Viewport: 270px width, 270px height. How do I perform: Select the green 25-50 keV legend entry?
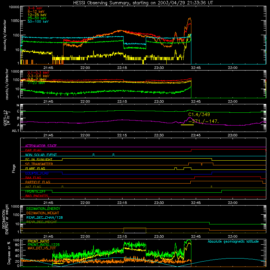click(37, 18)
